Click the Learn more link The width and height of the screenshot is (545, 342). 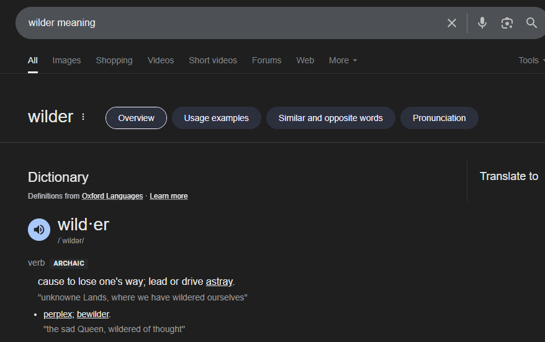click(x=169, y=196)
